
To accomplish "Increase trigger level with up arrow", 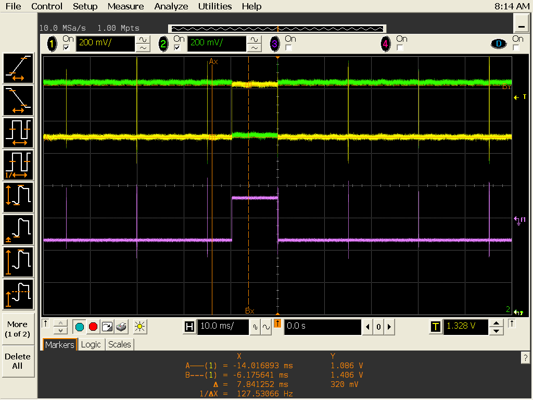I will coord(497,323).
